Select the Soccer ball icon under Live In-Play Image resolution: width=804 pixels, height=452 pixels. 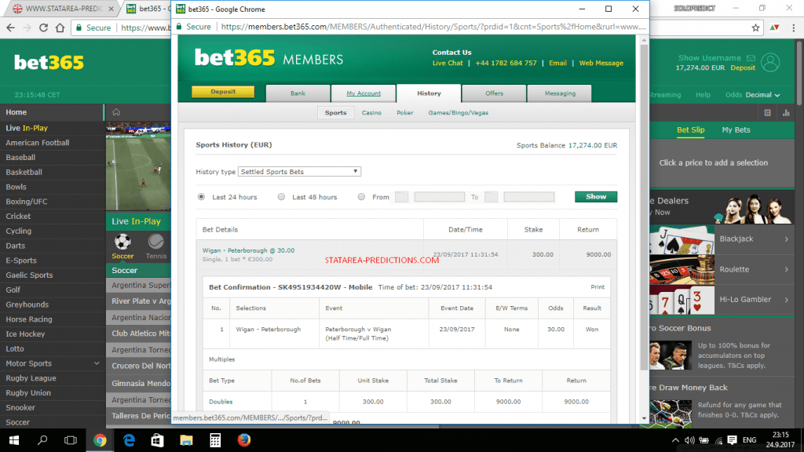pyautogui.click(x=122, y=242)
